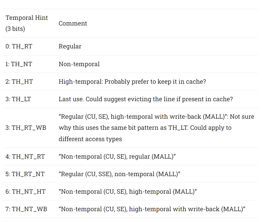Select the 2: TH_HT cell
This screenshot has width=262, height=222.
tap(19, 82)
